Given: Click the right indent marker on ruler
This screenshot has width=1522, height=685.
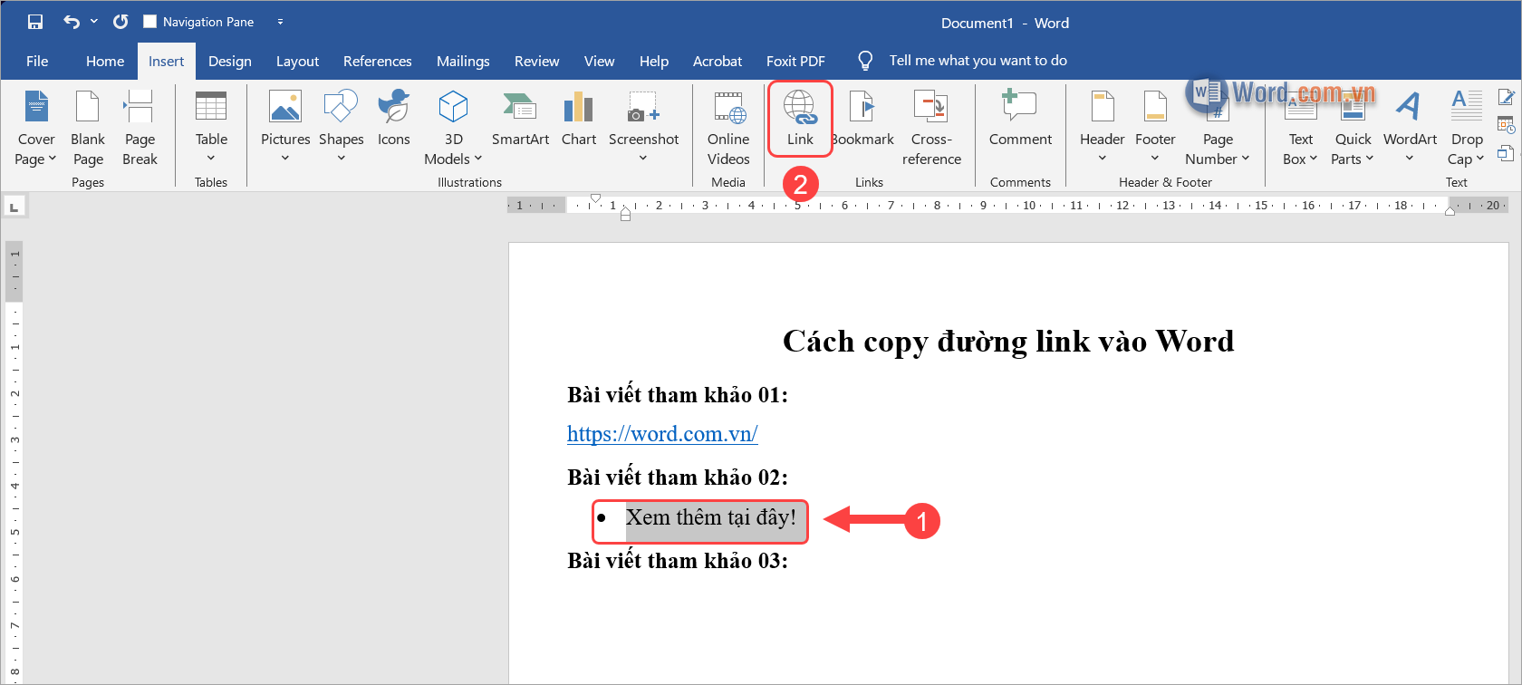Looking at the screenshot, I should [1450, 211].
